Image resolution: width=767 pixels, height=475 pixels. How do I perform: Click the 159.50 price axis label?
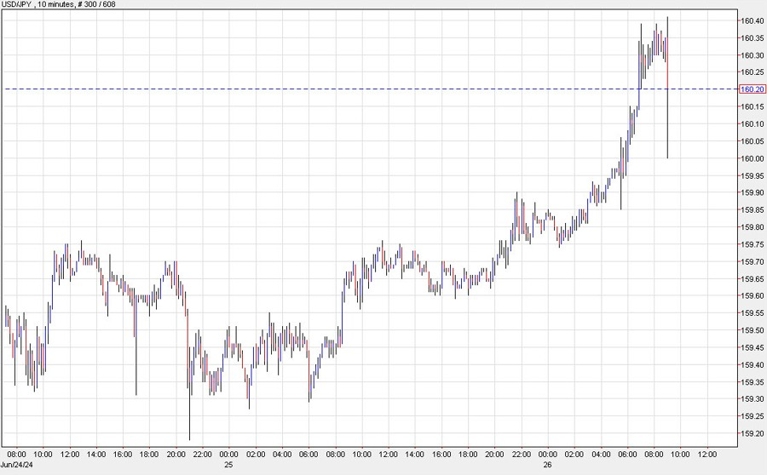pos(753,330)
